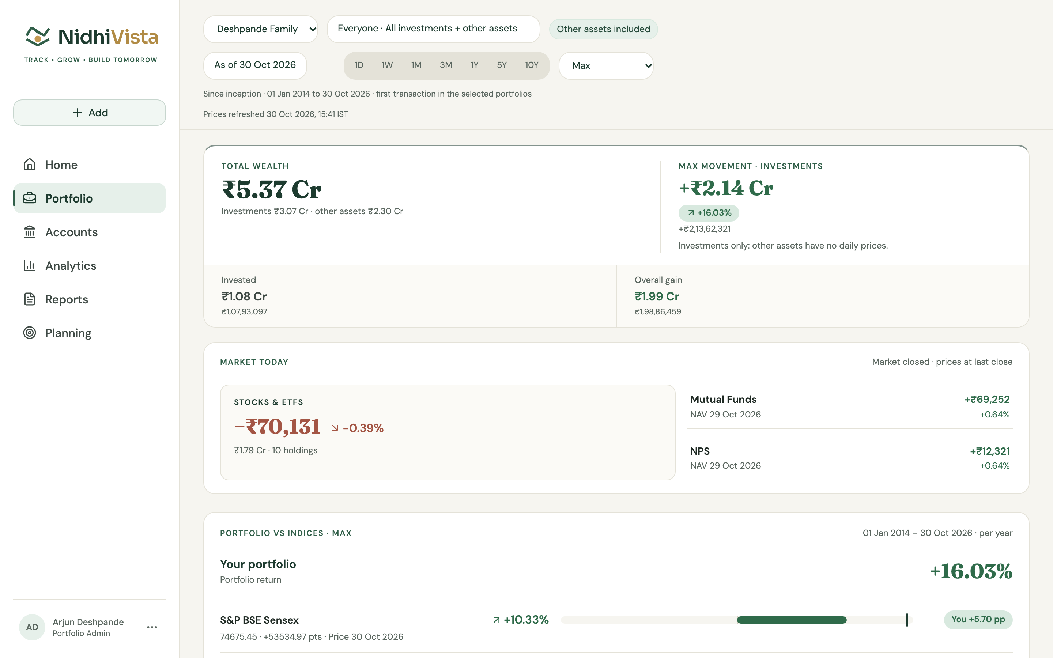Click the Accounts bank icon
The width and height of the screenshot is (1053, 658).
click(x=30, y=232)
